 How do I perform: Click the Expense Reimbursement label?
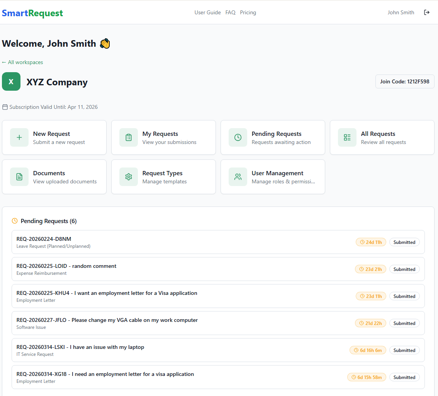(41, 273)
